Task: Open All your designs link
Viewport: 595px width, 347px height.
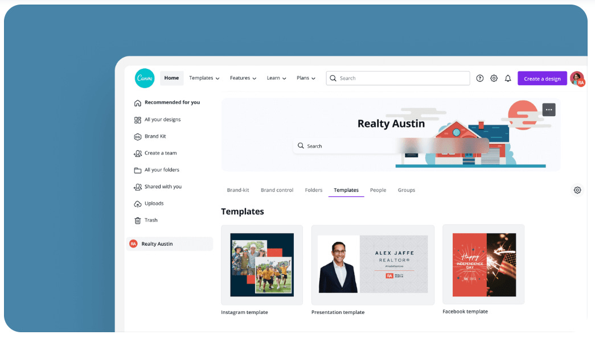Action: click(162, 119)
